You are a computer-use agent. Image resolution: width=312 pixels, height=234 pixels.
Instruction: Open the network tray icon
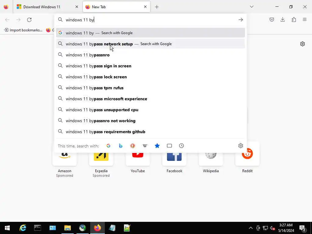[265, 228]
